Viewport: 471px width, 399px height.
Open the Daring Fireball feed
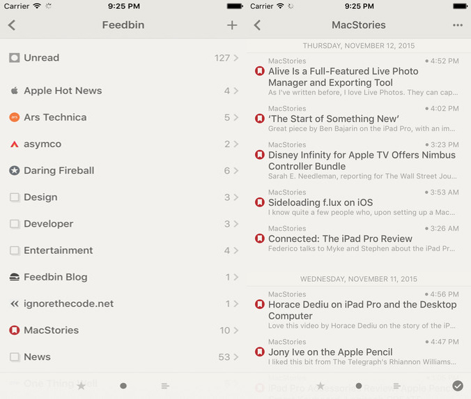pyautogui.click(x=123, y=170)
